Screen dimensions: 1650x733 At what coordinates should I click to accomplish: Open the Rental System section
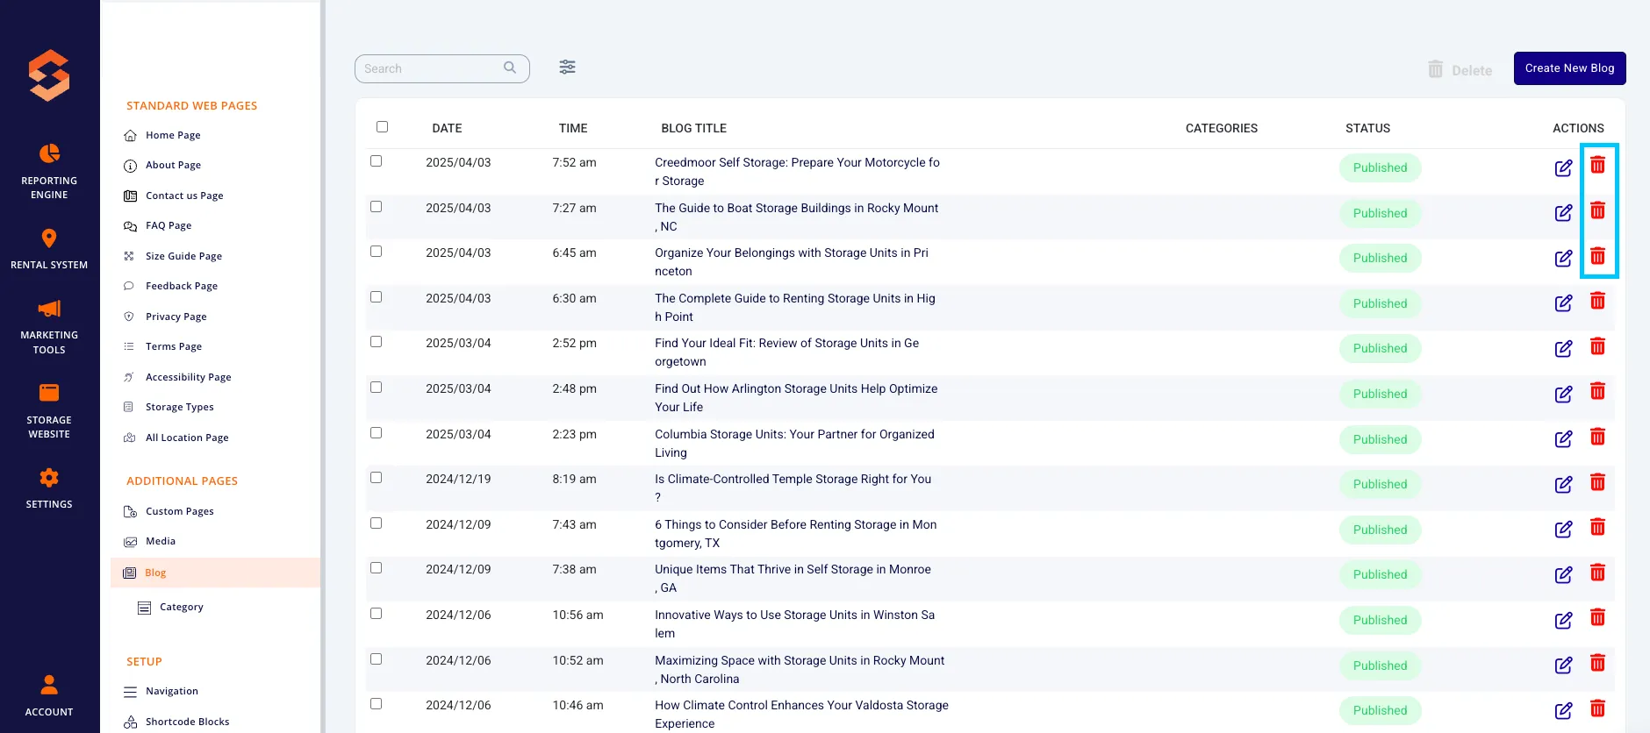pos(49,249)
